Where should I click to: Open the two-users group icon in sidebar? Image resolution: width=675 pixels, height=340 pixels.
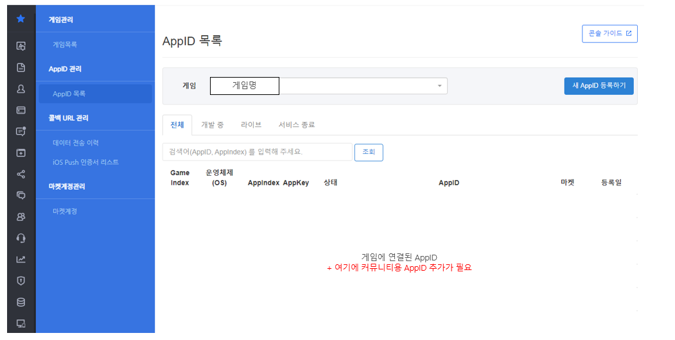tap(21, 217)
